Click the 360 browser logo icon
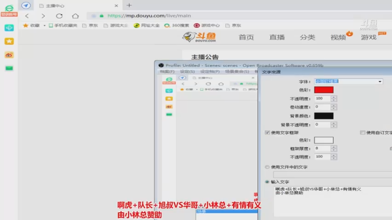The width and height of the screenshot is (392, 220). pos(9,8)
